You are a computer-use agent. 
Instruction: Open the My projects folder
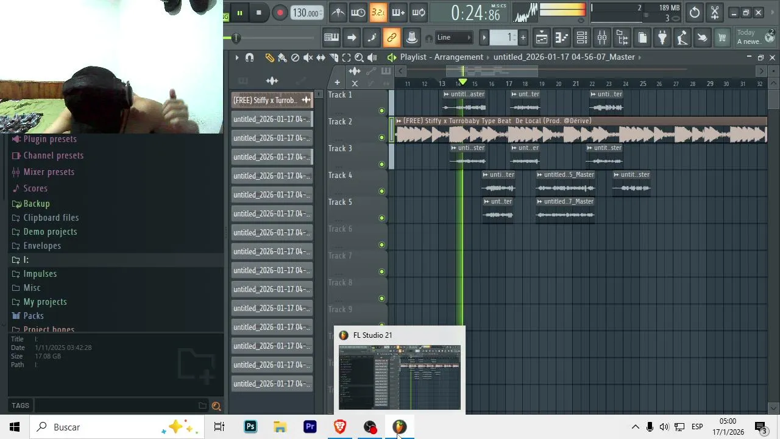click(44, 302)
